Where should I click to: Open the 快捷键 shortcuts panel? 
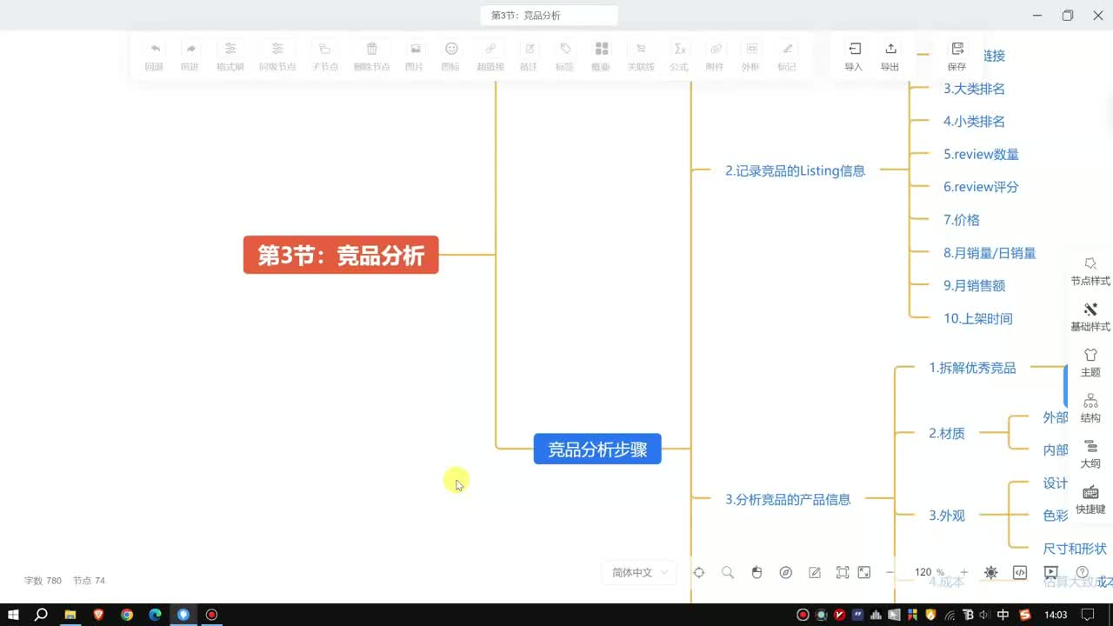point(1090,499)
